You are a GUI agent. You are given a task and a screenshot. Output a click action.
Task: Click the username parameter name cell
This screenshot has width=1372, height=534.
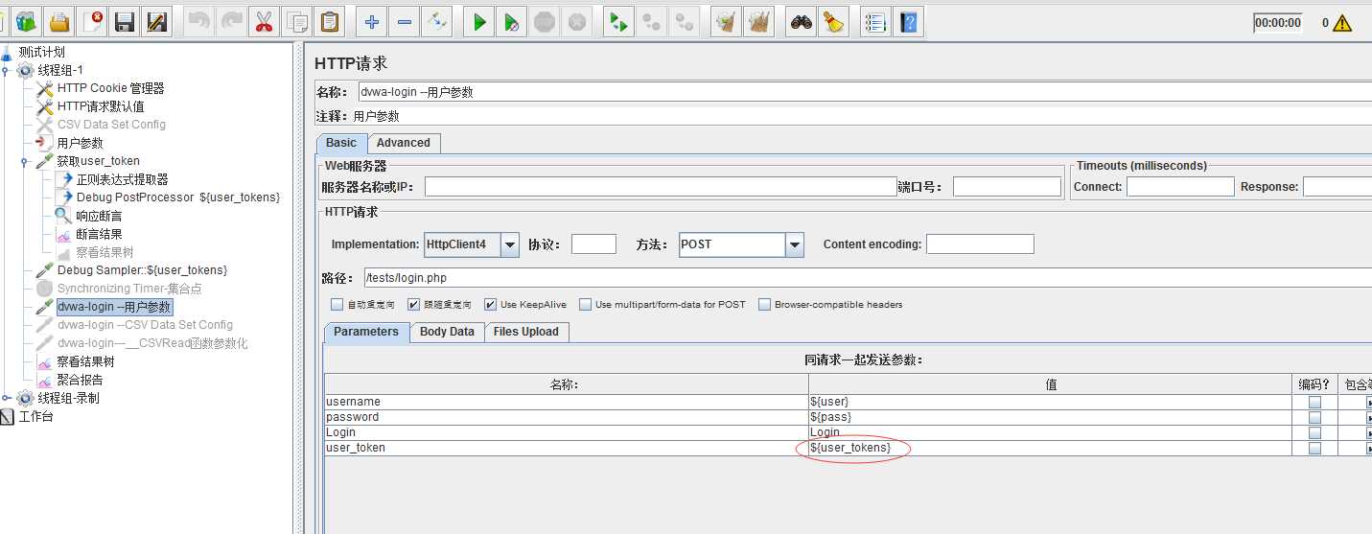point(566,402)
